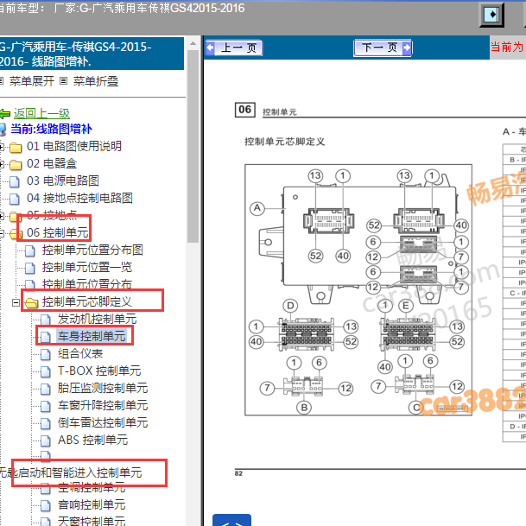Open 控制单元位置分布图 page

pos(92,250)
